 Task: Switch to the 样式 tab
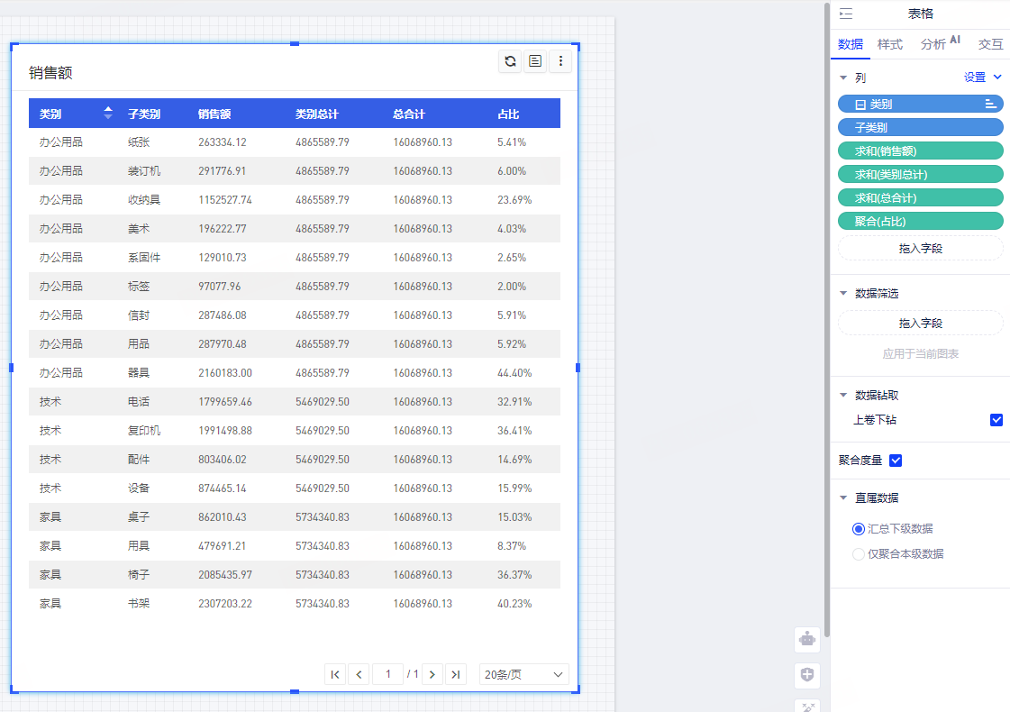pos(890,44)
